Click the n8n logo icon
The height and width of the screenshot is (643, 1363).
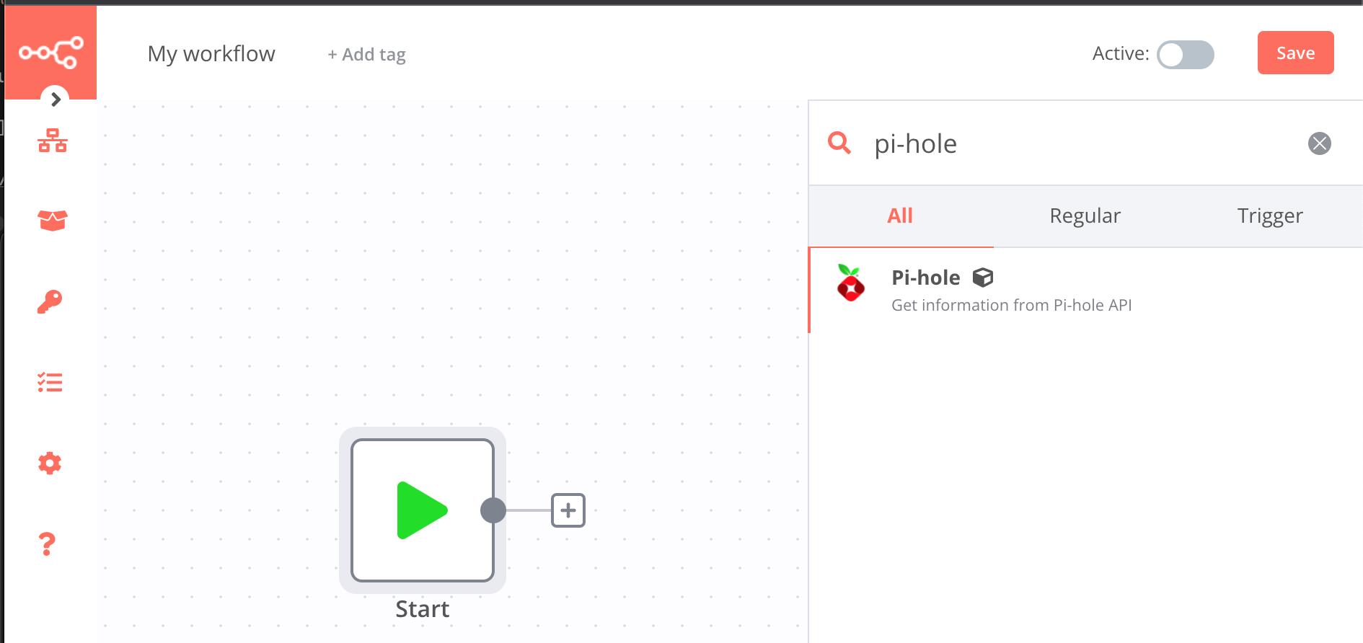(x=51, y=53)
